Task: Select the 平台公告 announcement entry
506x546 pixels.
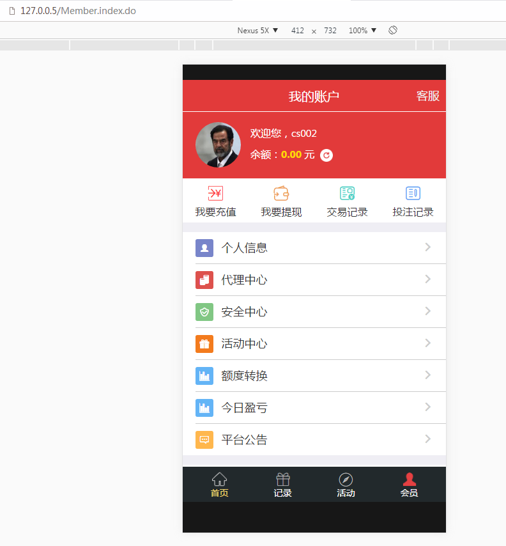Action: (244, 440)
